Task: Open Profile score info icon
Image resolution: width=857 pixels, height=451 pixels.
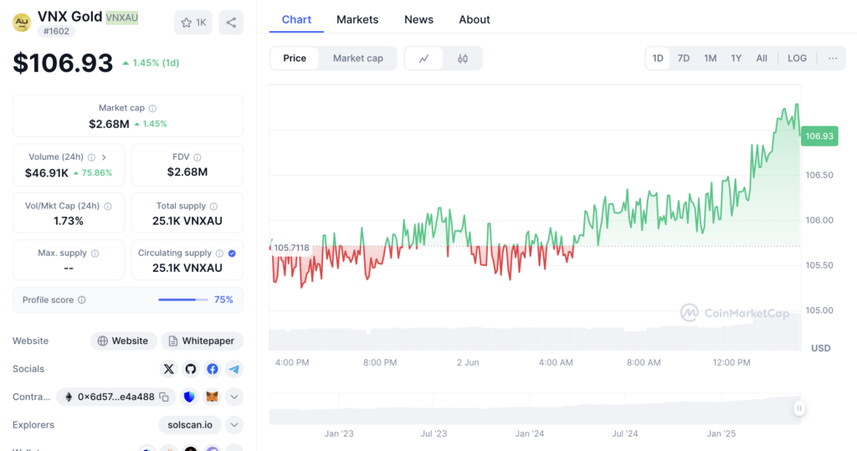Action: [x=81, y=300]
